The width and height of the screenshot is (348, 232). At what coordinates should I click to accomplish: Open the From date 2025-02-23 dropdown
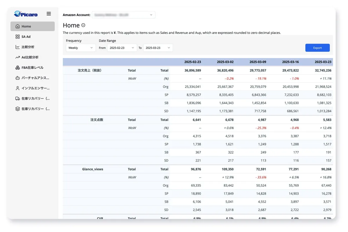point(122,48)
